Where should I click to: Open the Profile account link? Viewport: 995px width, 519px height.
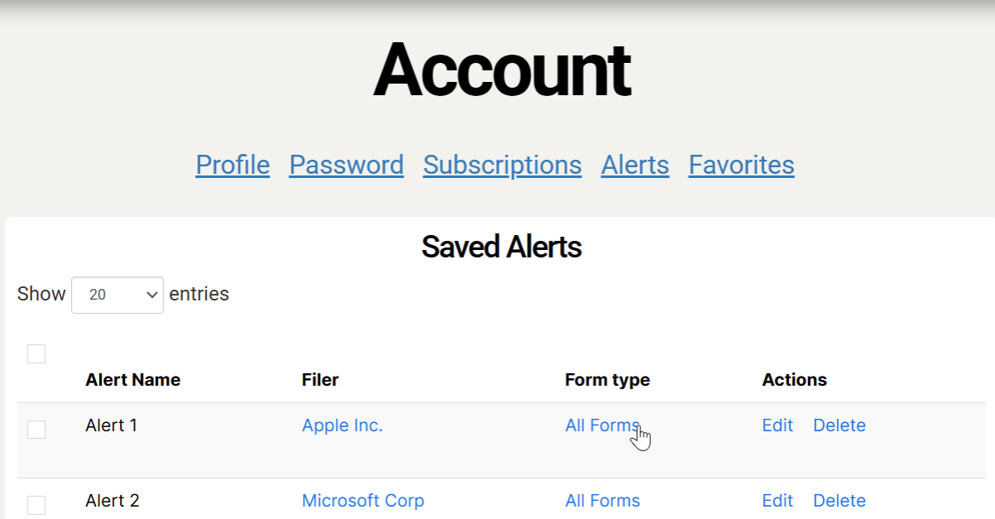pyautogui.click(x=232, y=165)
